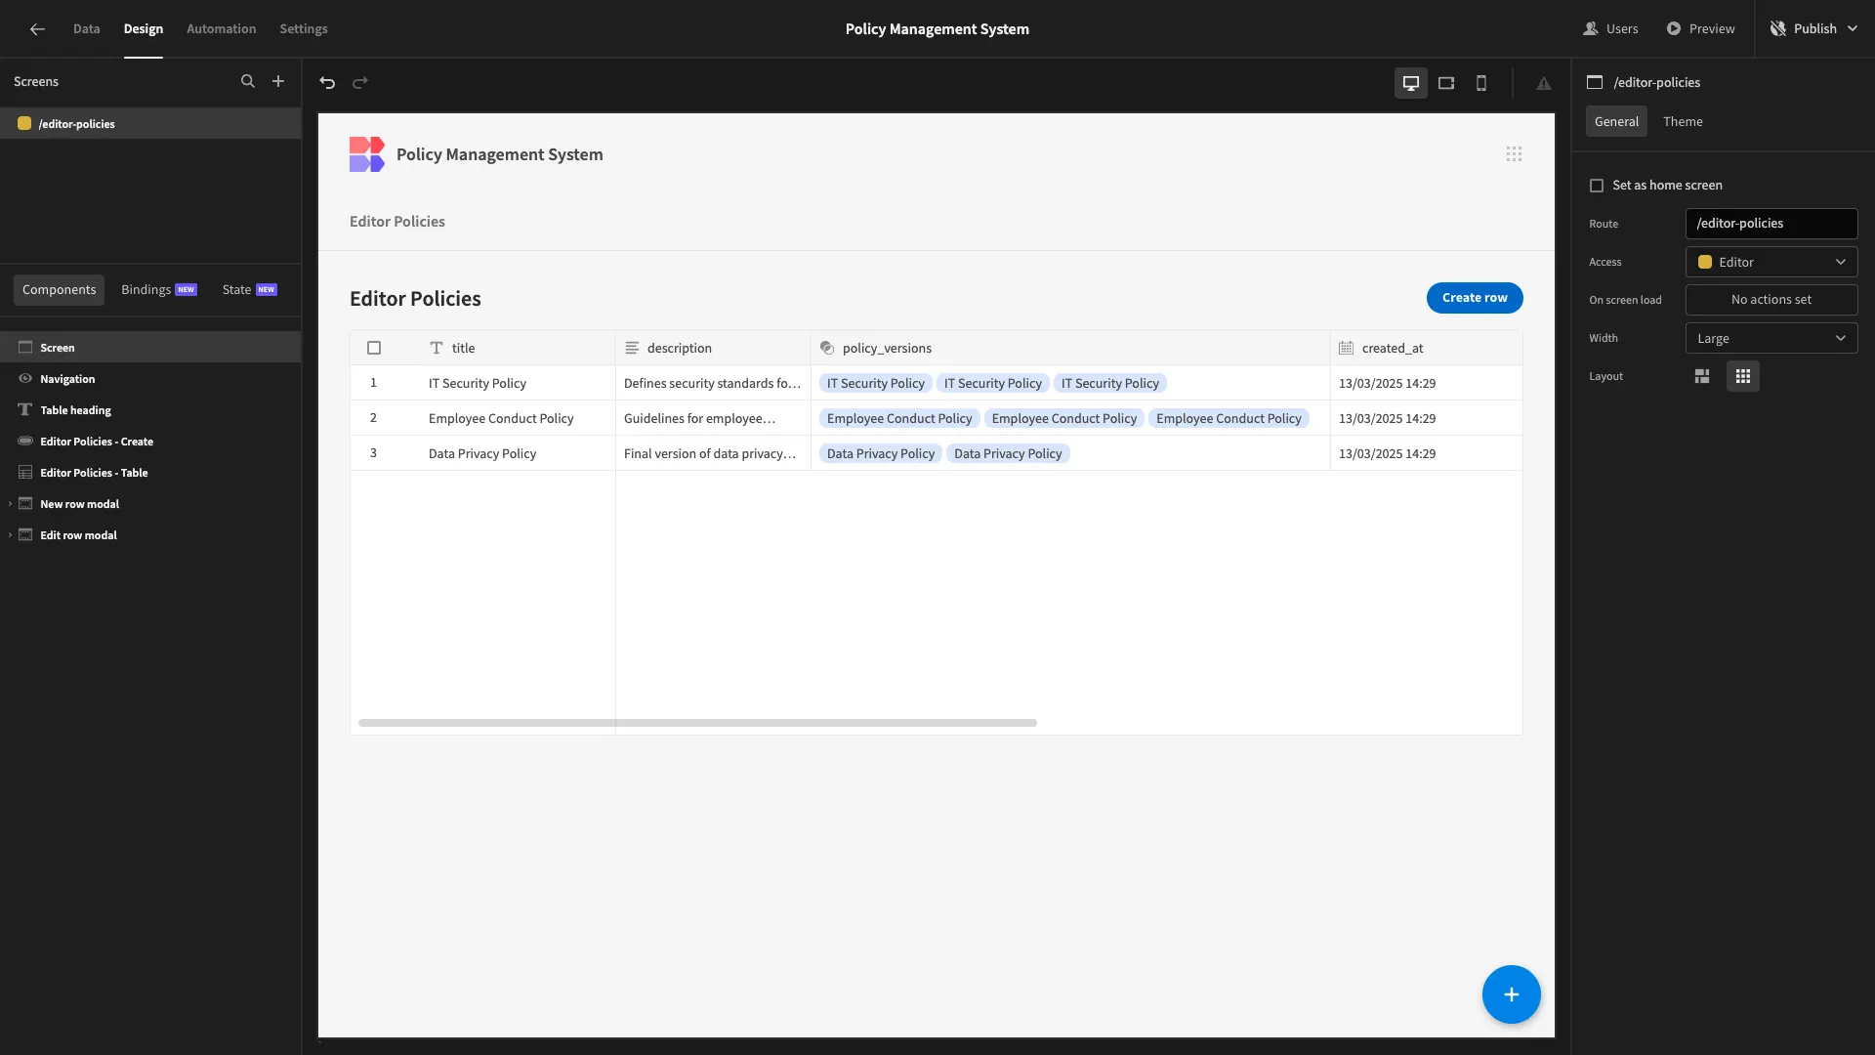This screenshot has height=1055, width=1875.
Task: Open the Automation tab
Action: [x=221, y=29]
